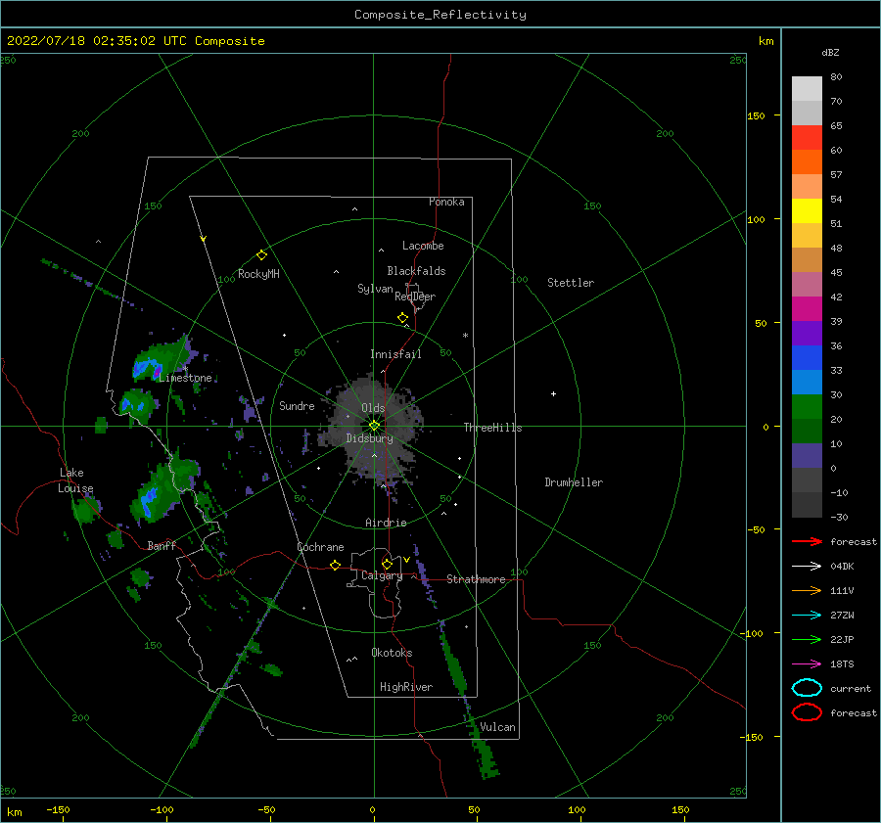Click the green 22JP arrow legend icon

pos(807,639)
